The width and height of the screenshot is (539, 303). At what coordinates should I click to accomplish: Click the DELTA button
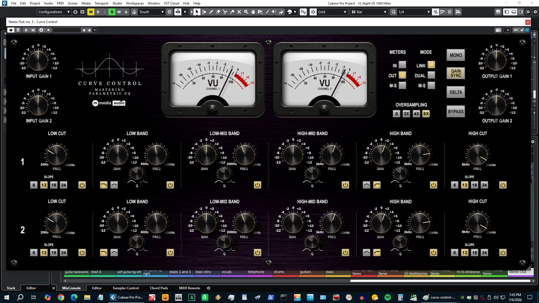456,92
